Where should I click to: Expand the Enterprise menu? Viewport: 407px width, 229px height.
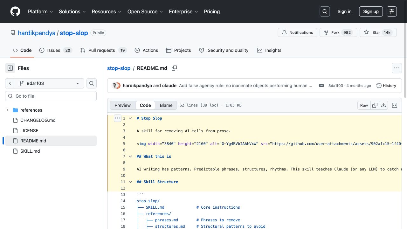[183, 11]
